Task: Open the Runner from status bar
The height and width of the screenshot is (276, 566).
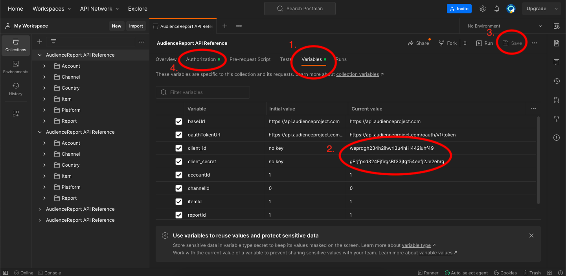Action: tap(428, 273)
